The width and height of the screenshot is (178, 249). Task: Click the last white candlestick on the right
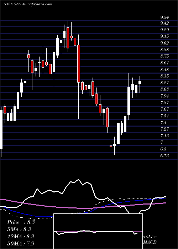click(140, 83)
